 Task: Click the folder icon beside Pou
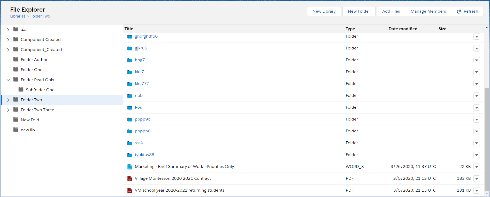click(x=130, y=108)
